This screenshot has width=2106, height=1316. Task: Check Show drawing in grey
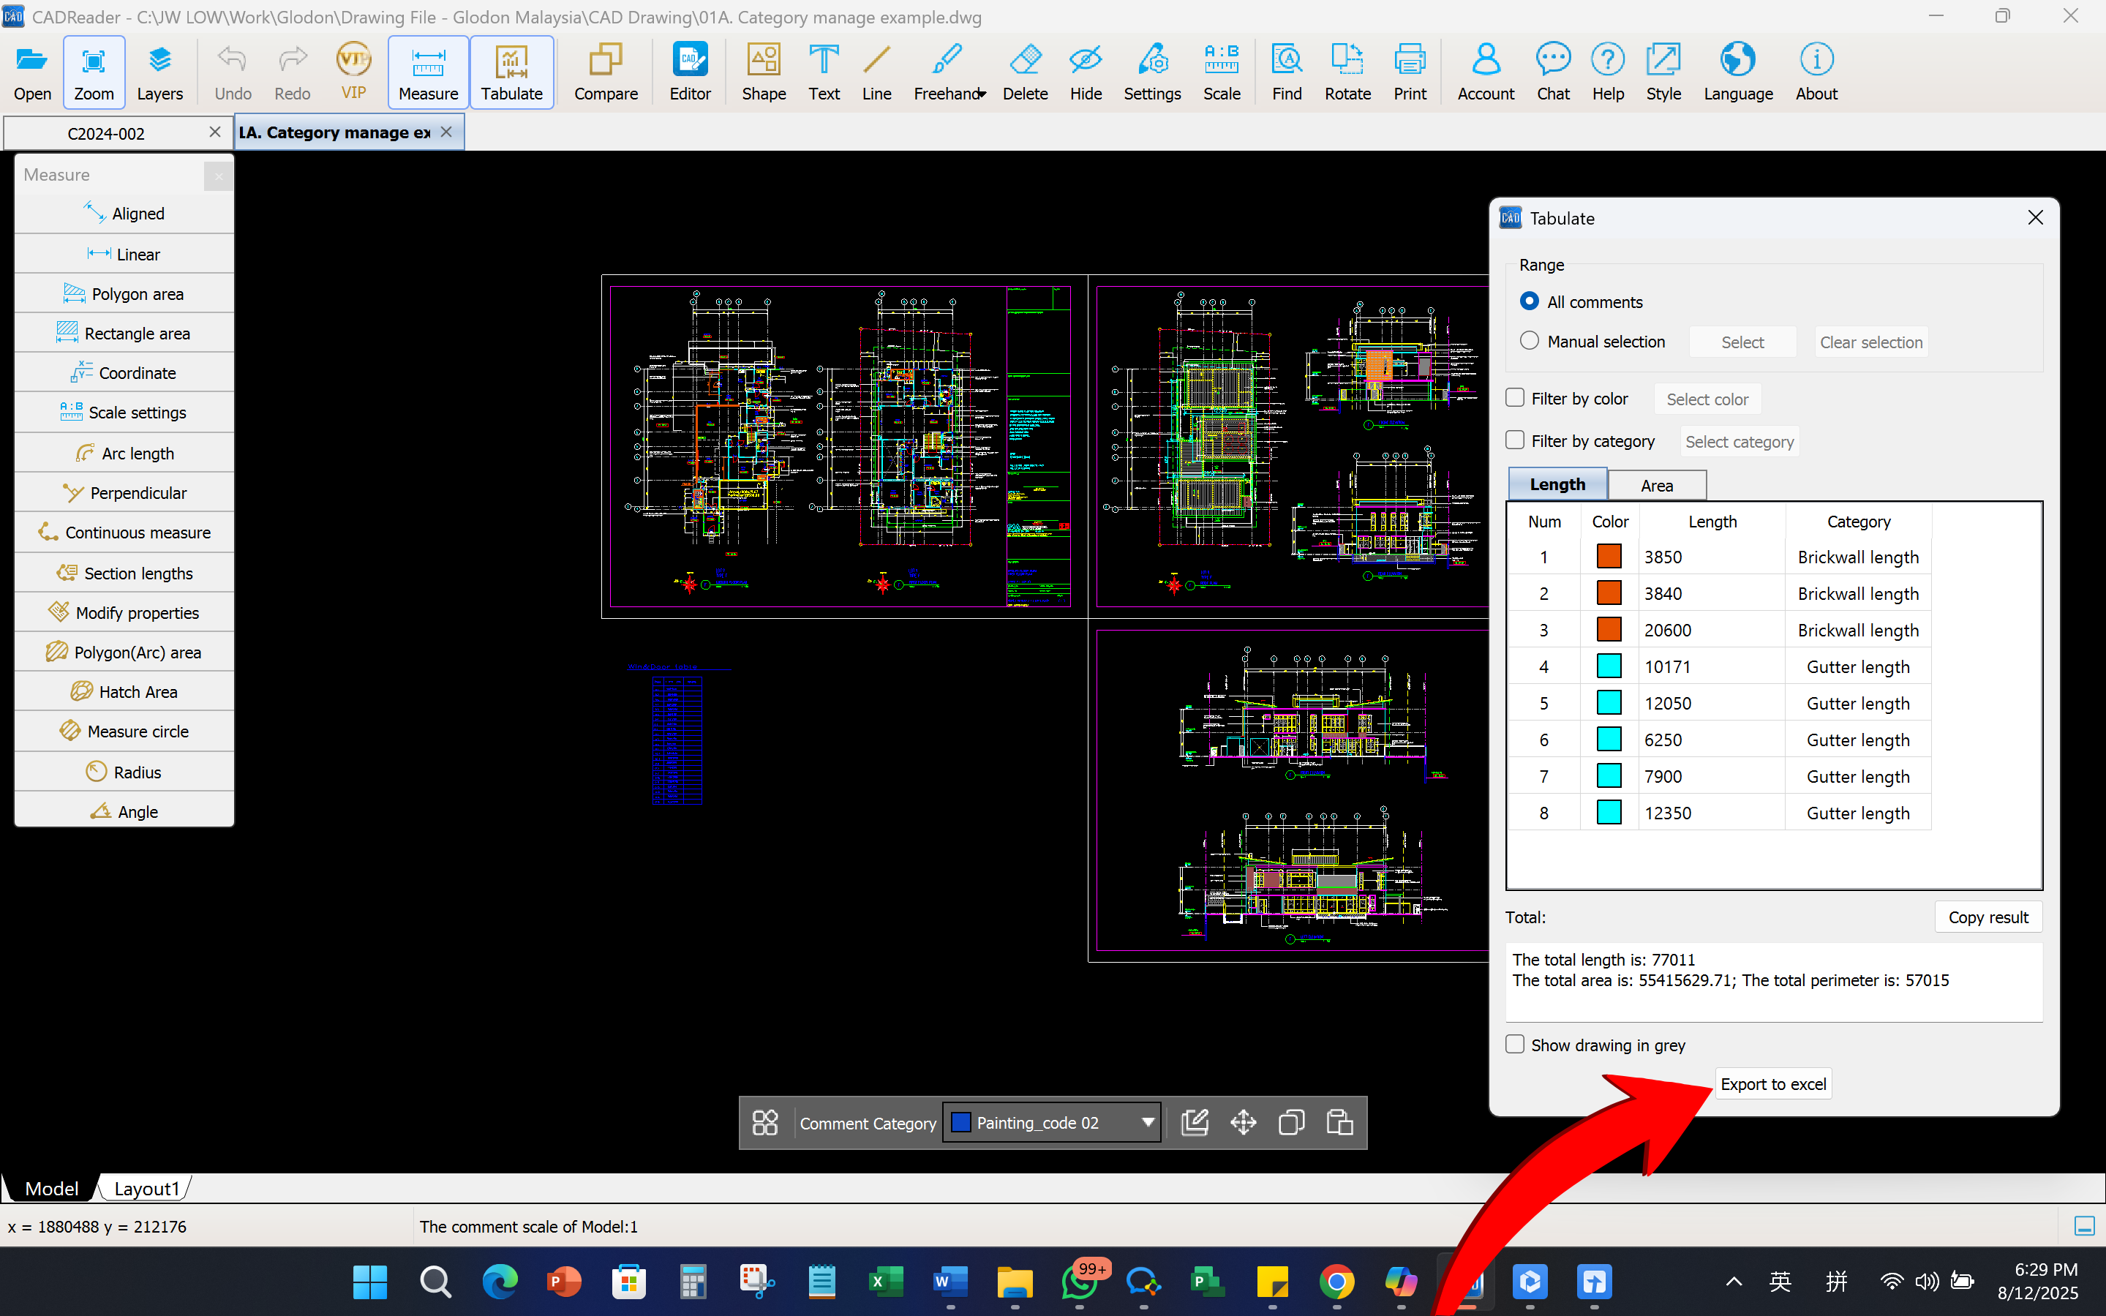click(x=1515, y=1045)
